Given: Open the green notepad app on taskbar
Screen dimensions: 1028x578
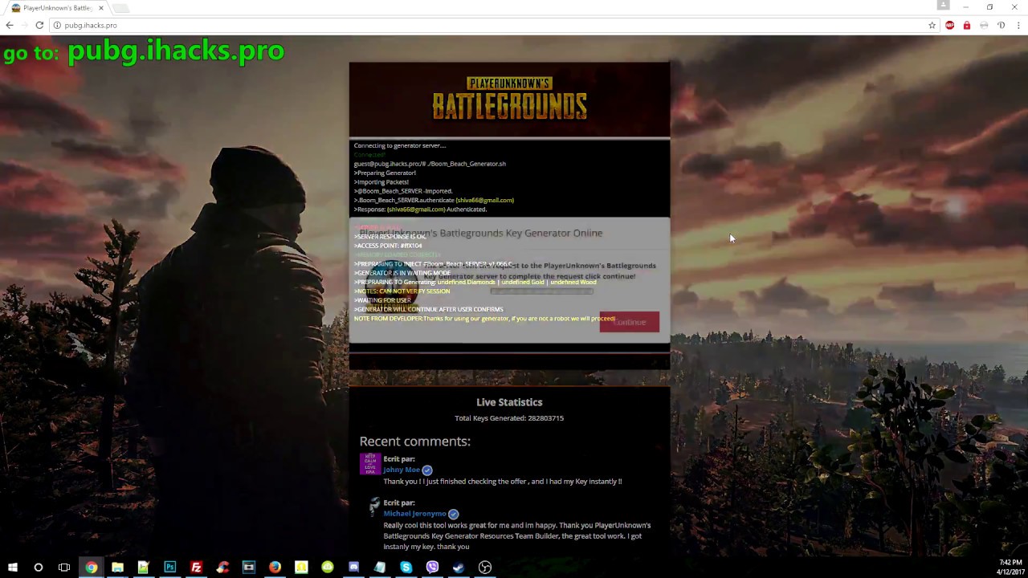Looking at the screenshot, I should click(x=143, y=568).
